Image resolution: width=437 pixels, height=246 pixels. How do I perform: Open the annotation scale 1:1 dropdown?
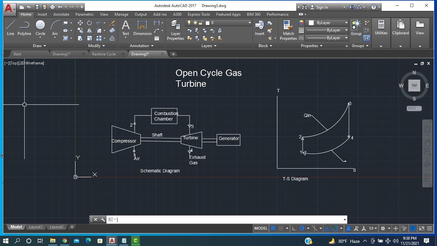373,228
